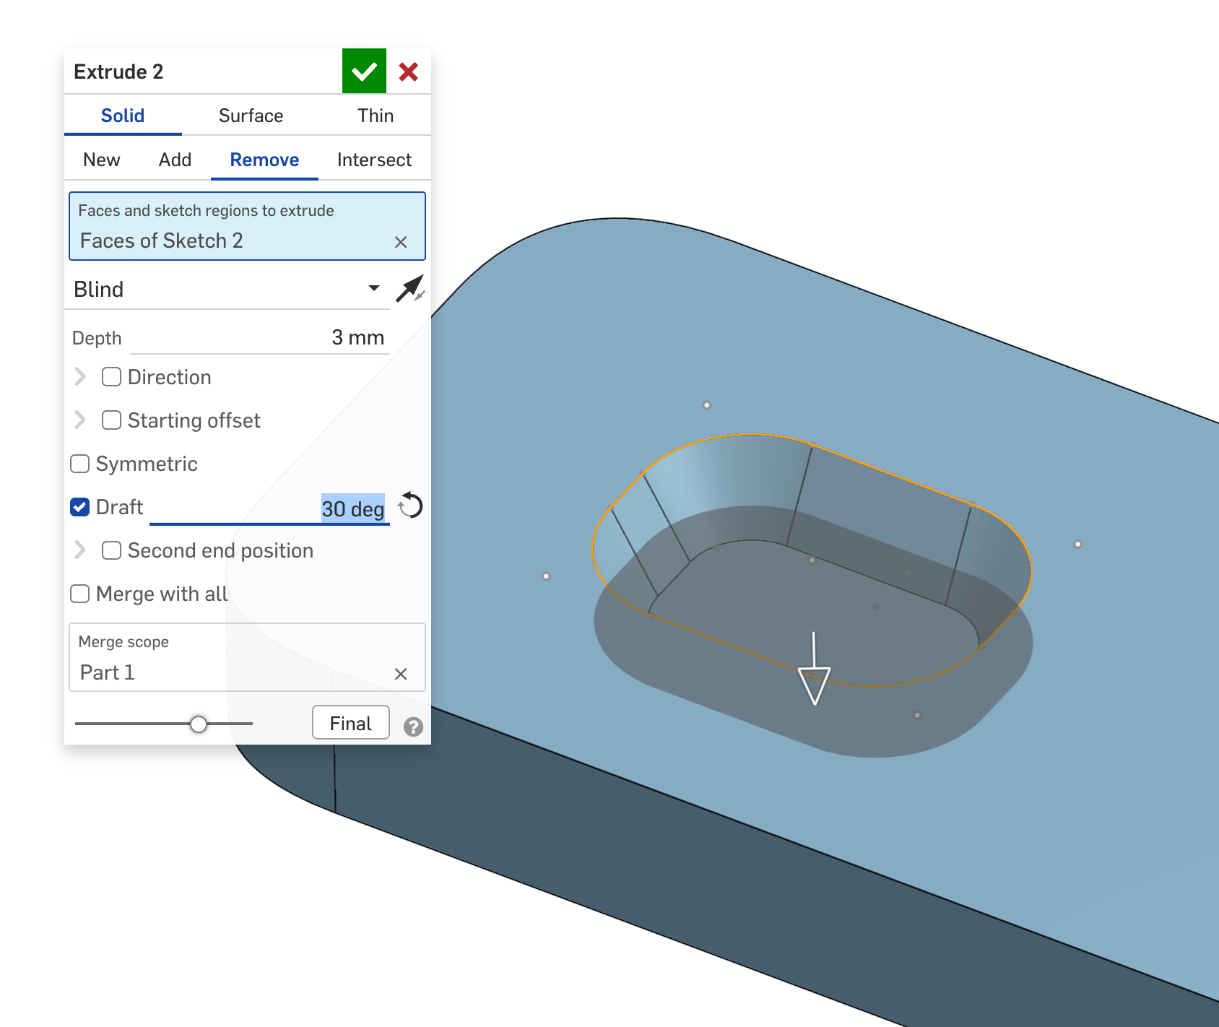This screenshot has height=1027, width=1219.
Task: Enable the Second end position checkbox
Action: tap(111, 550)
